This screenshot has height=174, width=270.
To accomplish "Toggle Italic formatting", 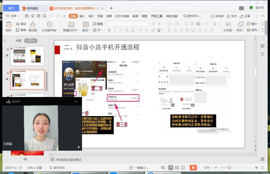I will pyautogui.click(x=115, y=30).
